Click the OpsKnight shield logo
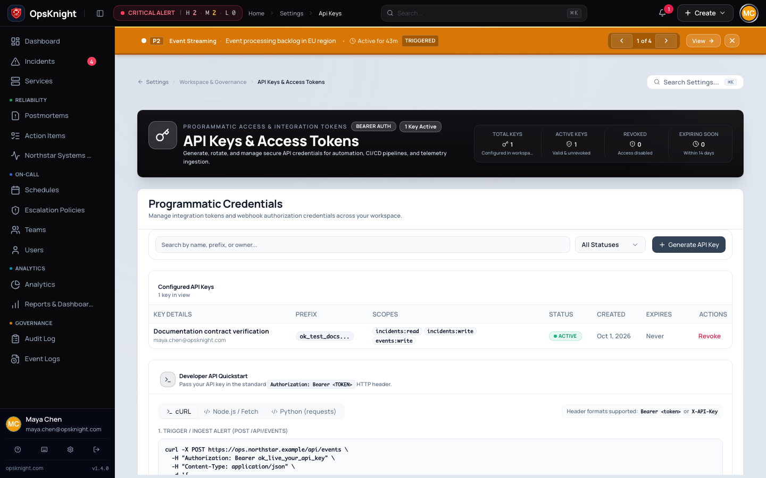The image size is (766, 478). point(16,13)
